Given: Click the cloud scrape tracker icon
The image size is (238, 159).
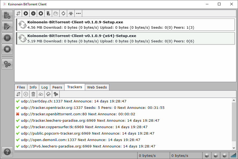Looking at the screenshot, I should click(x=41, y=94).
